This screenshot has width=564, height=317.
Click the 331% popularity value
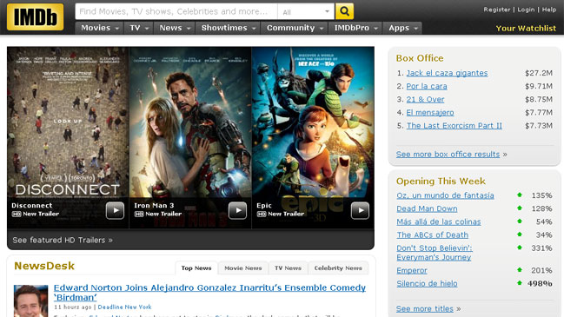[541, 248]
